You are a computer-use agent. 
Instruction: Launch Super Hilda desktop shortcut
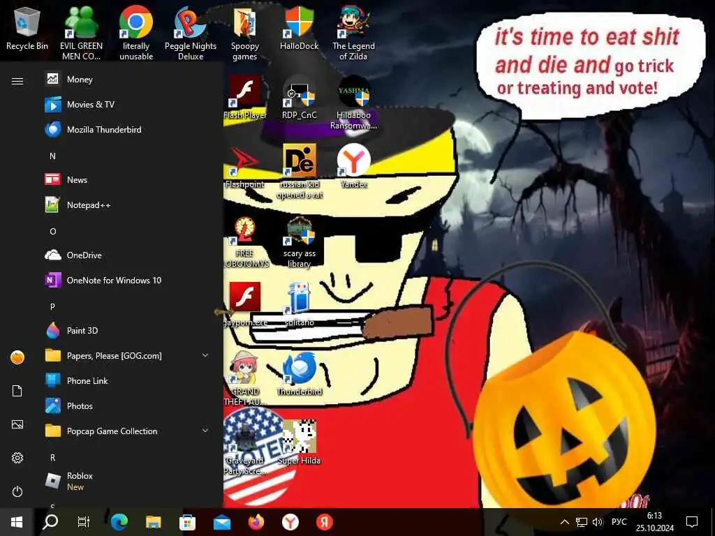[x=299, y=443]
